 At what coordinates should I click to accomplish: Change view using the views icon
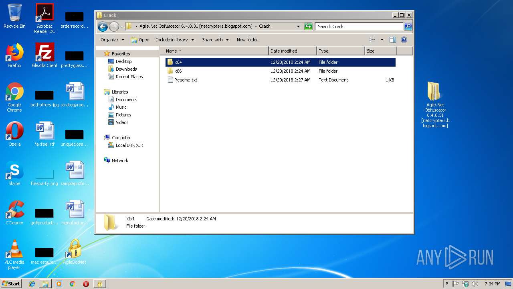[372, 40]
